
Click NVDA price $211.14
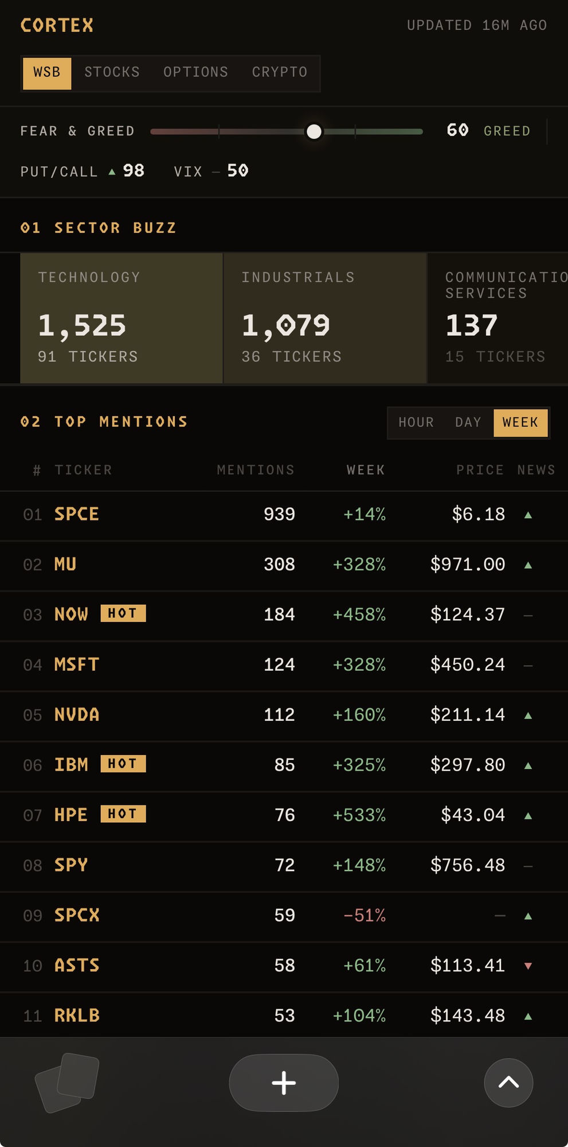(x=468, y=714)
